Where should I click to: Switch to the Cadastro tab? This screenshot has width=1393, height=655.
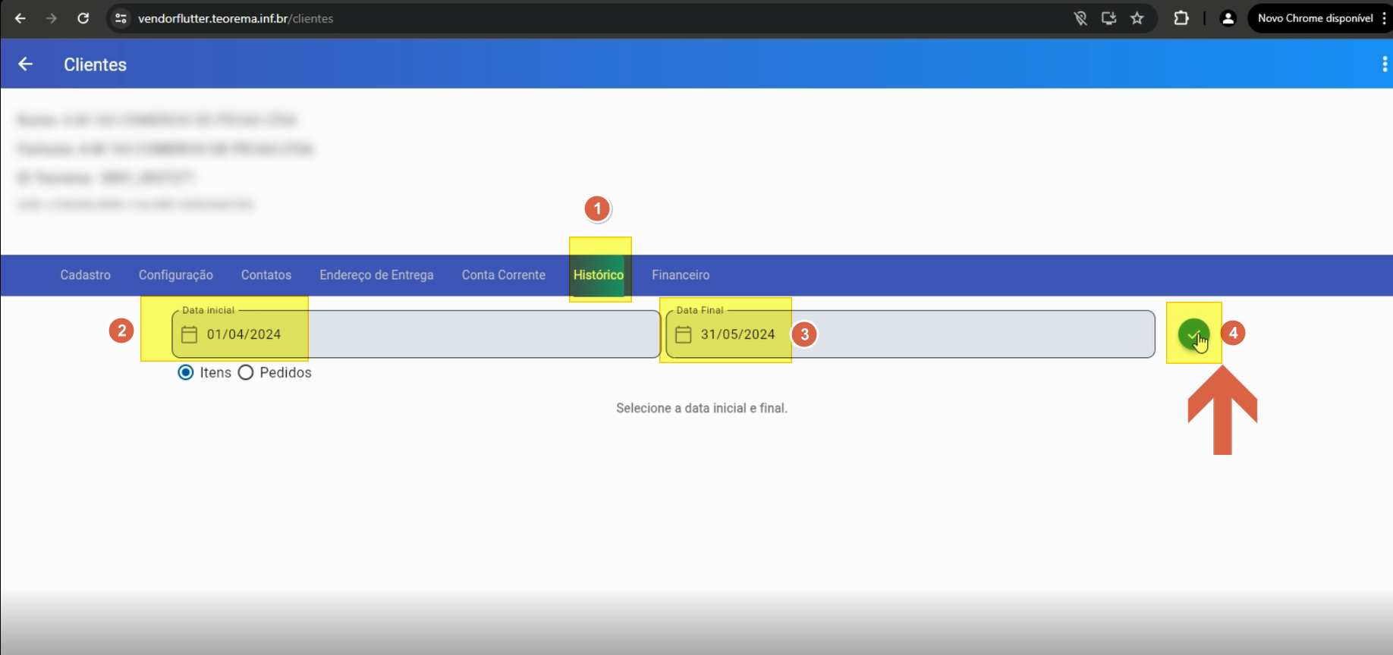click(x=85, y=275)
